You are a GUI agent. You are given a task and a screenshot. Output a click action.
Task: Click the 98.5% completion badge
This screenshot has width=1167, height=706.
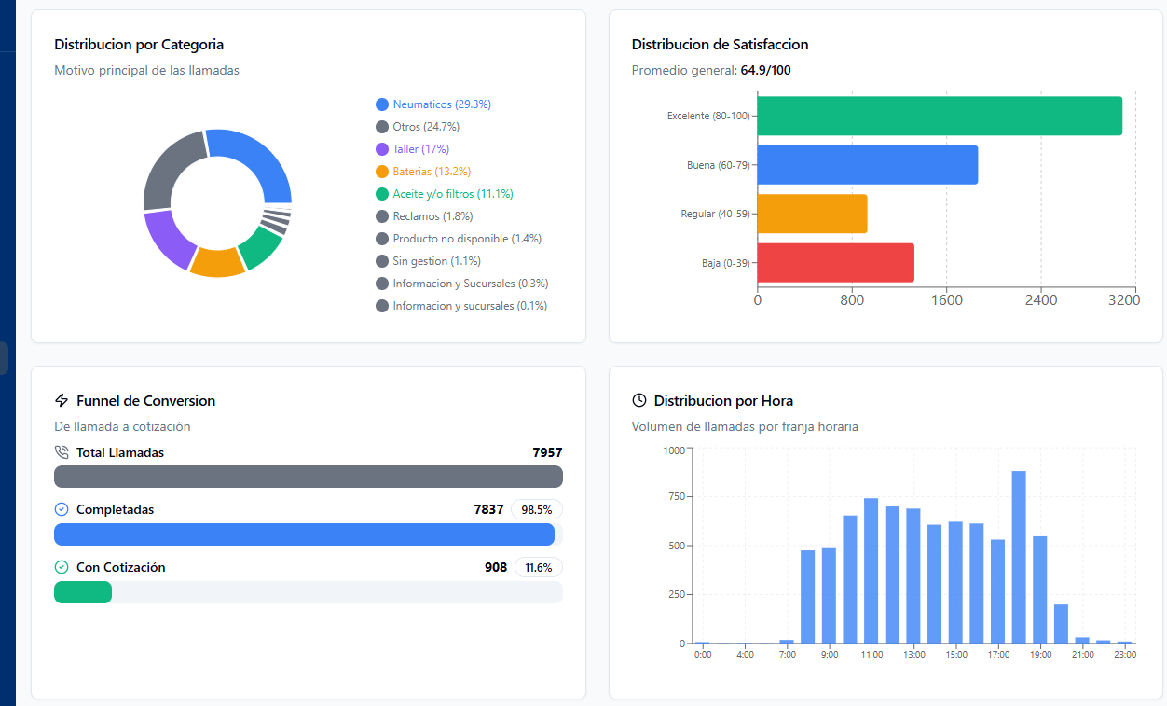(537, 509)
